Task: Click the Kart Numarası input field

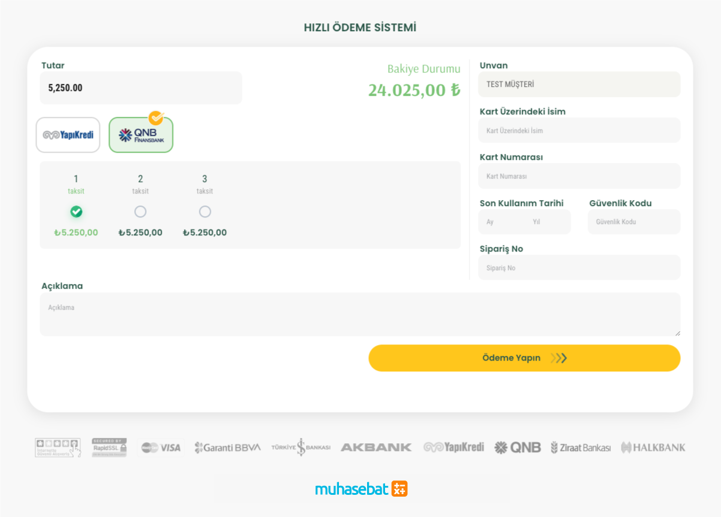Action: click(578, 176)
